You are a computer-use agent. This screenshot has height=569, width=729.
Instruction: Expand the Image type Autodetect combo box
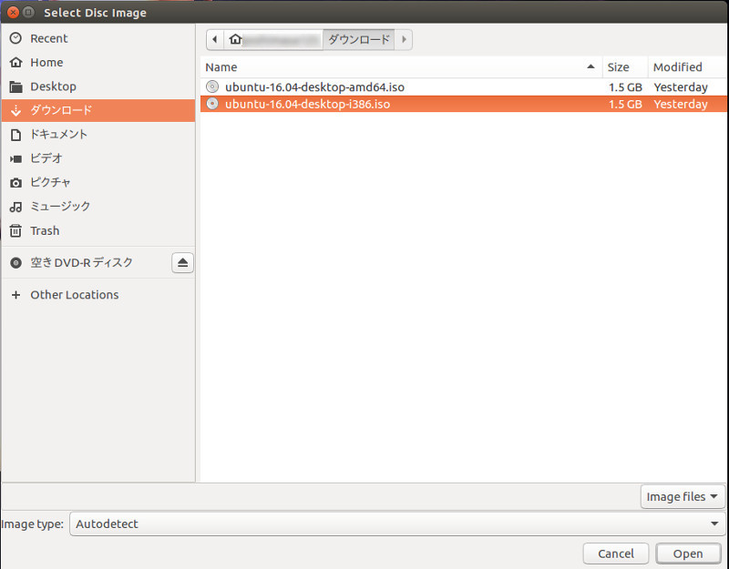click(x=397, y=524)
